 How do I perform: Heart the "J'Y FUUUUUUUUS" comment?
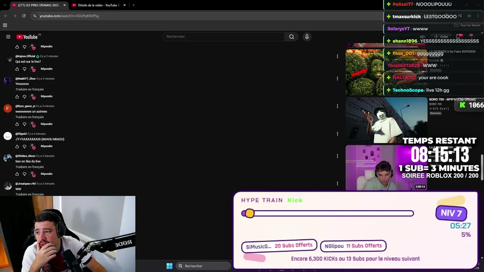[x=33, y=147]
